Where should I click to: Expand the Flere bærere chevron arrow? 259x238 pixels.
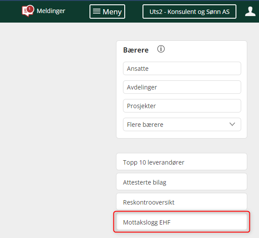coord(232,124)
